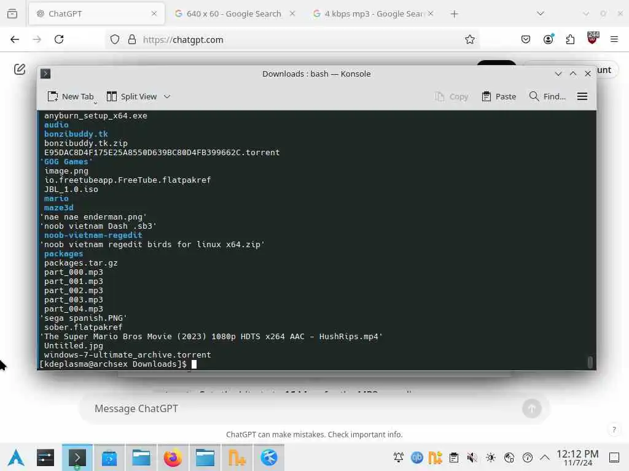
Task: Go back in Firefox
Action: pyautogui.click(x=15, y=39)
